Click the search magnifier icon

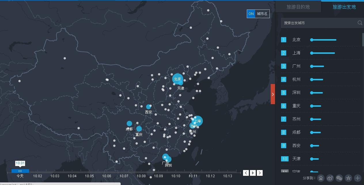pos(360,23)
